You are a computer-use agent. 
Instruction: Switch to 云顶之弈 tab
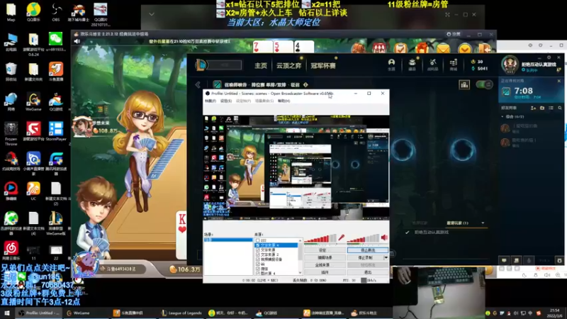(x=288, y=65)
